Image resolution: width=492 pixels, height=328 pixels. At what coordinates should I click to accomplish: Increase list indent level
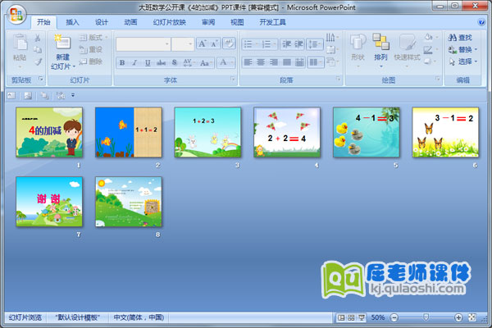tap(298, 44)
